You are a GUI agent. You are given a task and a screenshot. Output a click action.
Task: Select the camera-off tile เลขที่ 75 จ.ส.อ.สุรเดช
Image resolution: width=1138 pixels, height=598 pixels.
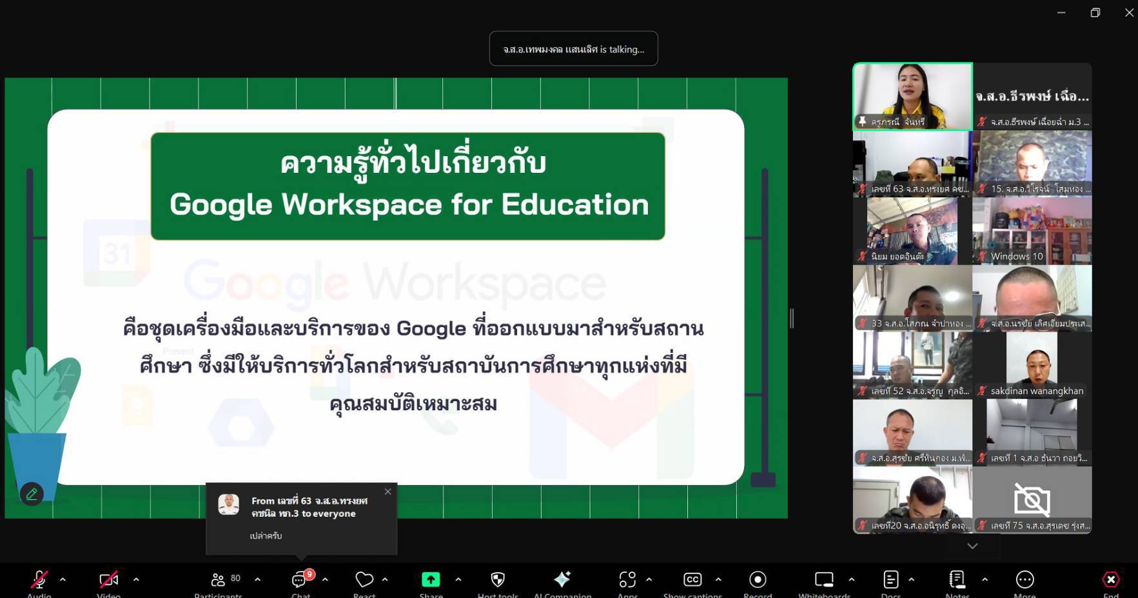click(1032, 500)
